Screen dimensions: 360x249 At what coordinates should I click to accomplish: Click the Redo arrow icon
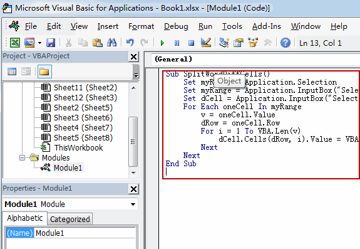(144, 43)
